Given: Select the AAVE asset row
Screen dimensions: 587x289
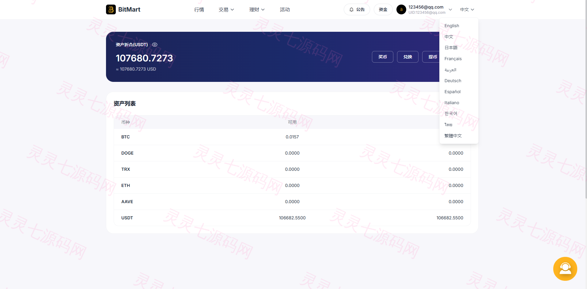Looking at the screenshot, I should tap(292, 202).
